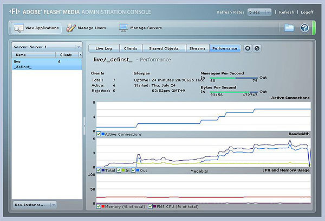Sort by the Clients column header
Viewport: 325px width, 221px height.
[67, 55]
